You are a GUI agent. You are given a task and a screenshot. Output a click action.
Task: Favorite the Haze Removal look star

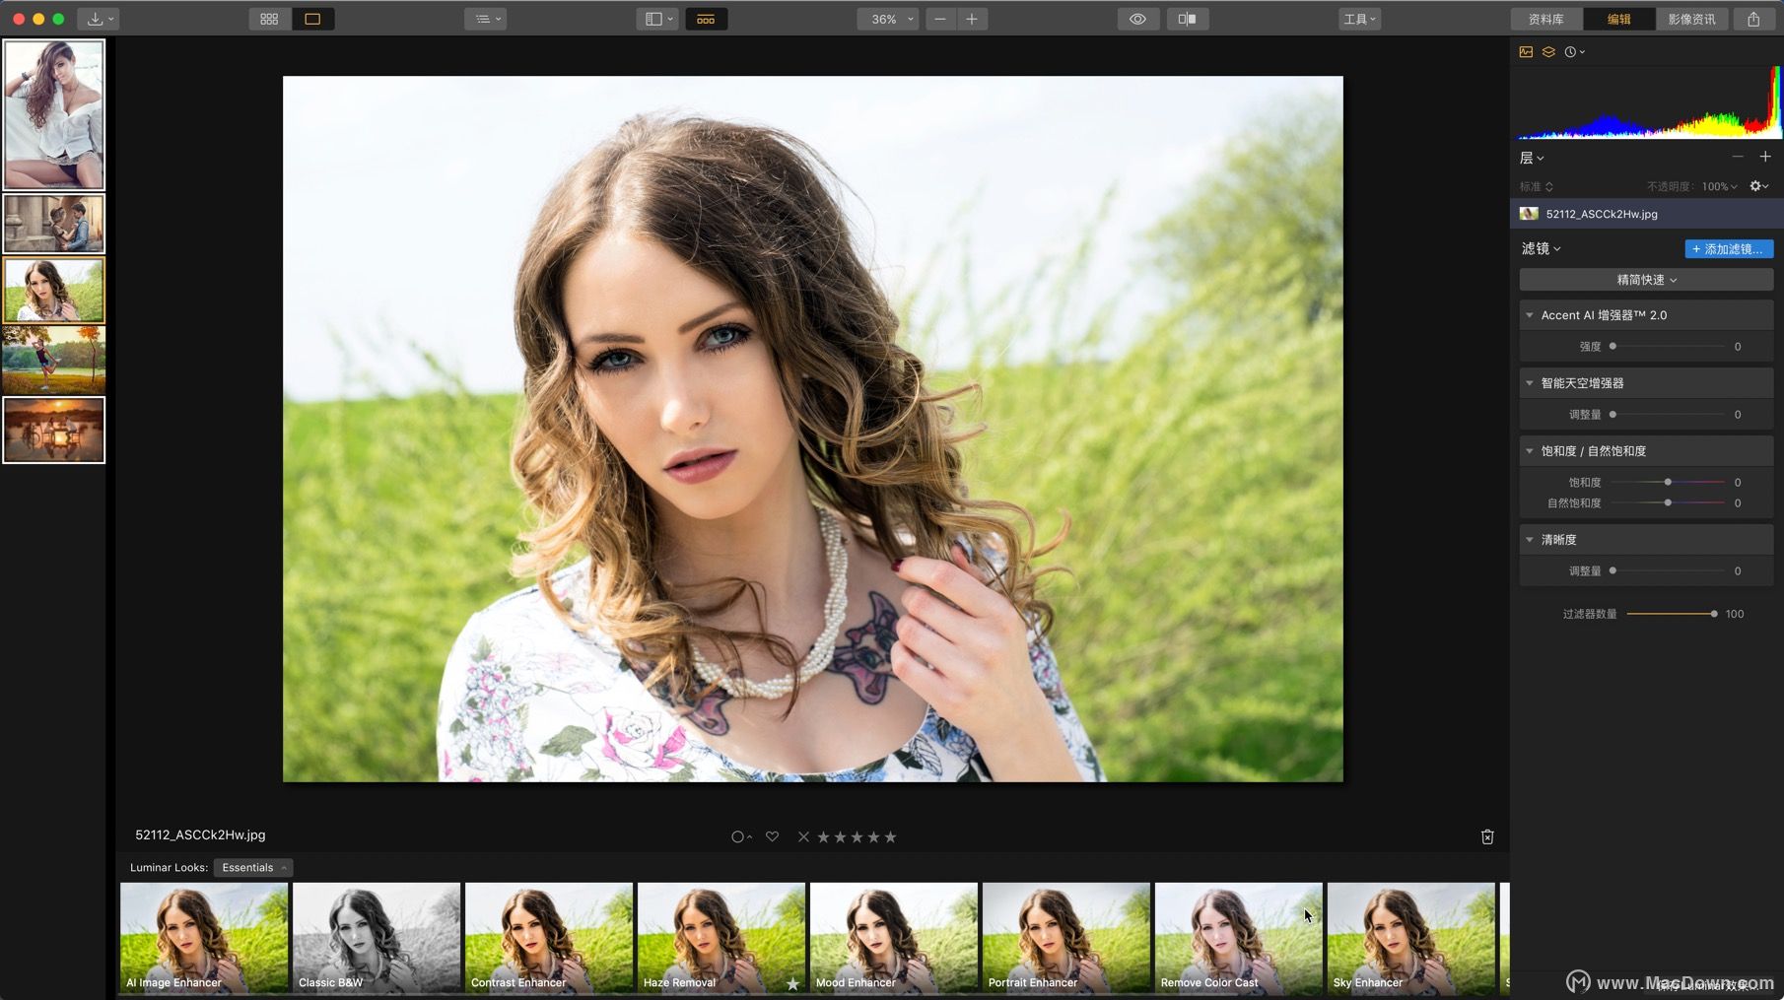pos(792,983)
